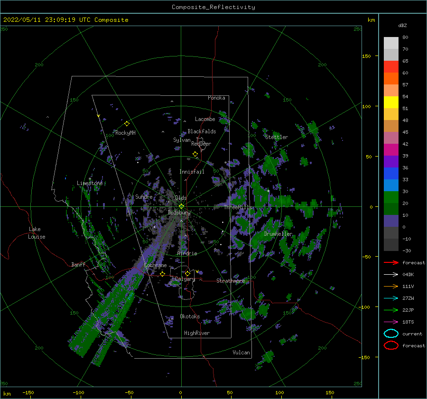Click the red forecast ellipse icon
Image resolution: width=427 pixels, height=399 pixels.
[x=391, y=345]
